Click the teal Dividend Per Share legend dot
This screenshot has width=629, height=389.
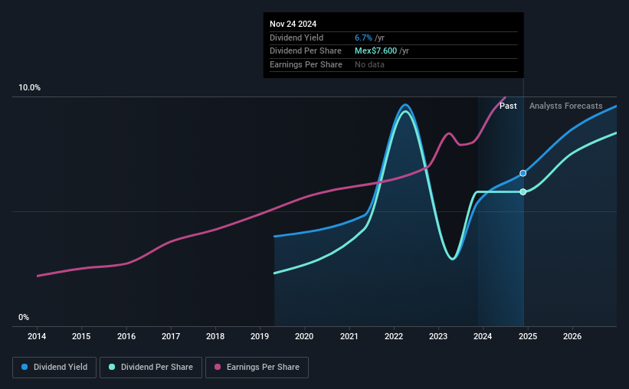pyautogui.click(x=112, y=367)
